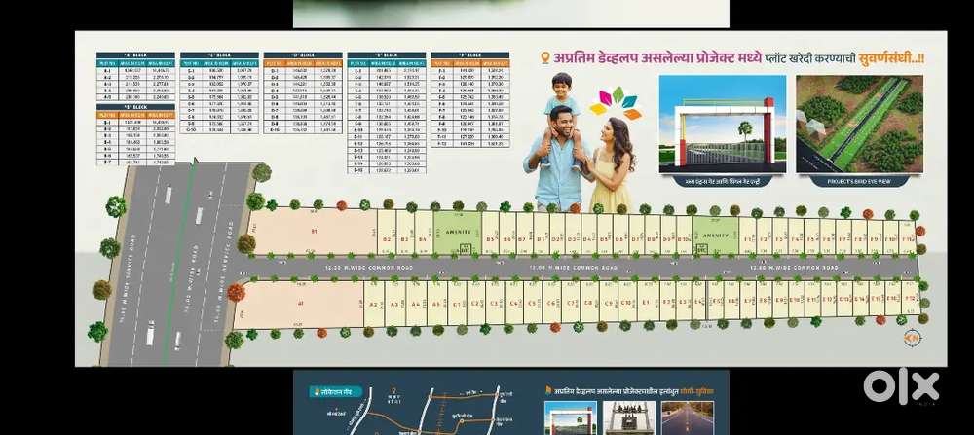Viewport: 974px width, 435px height.
Task: Click the north compass icon on layout
Action: point(912,338)
